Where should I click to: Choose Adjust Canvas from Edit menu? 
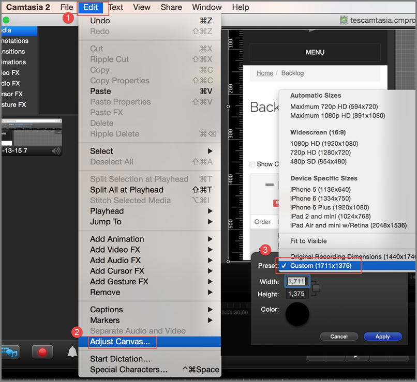click(x=120, y=342)
